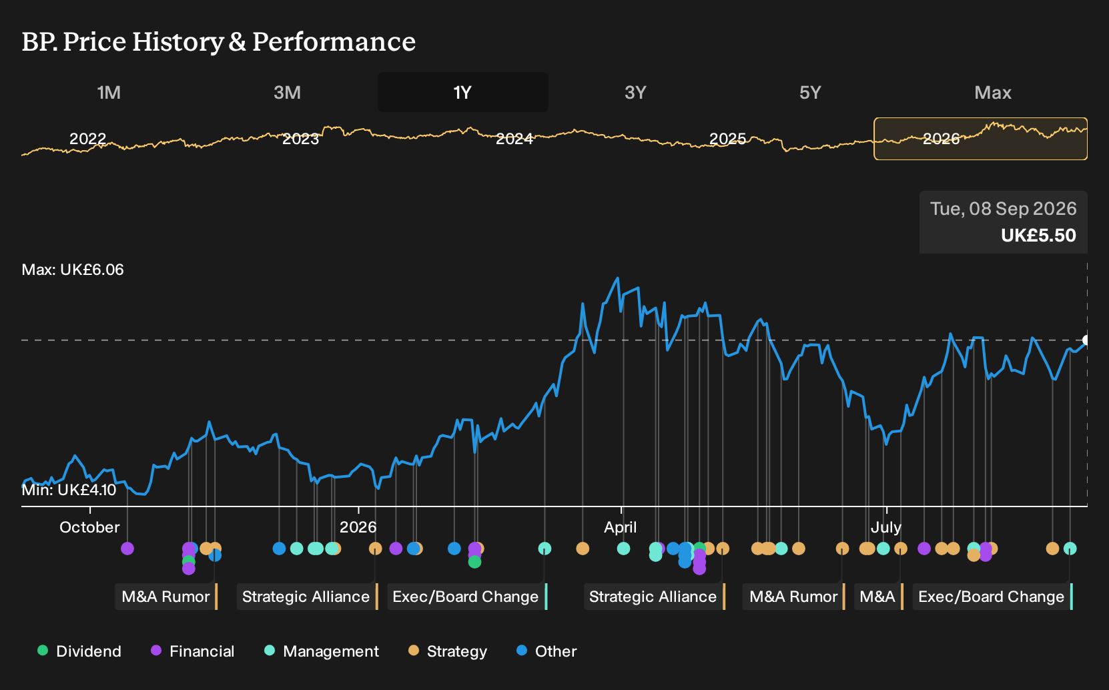1109x690 pixels.
Task: Click the July axis label
Action: pyautogui.click(x=886, y=527)
